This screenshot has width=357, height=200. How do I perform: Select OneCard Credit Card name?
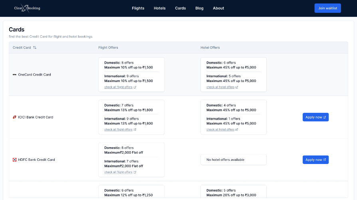(34, 74)
